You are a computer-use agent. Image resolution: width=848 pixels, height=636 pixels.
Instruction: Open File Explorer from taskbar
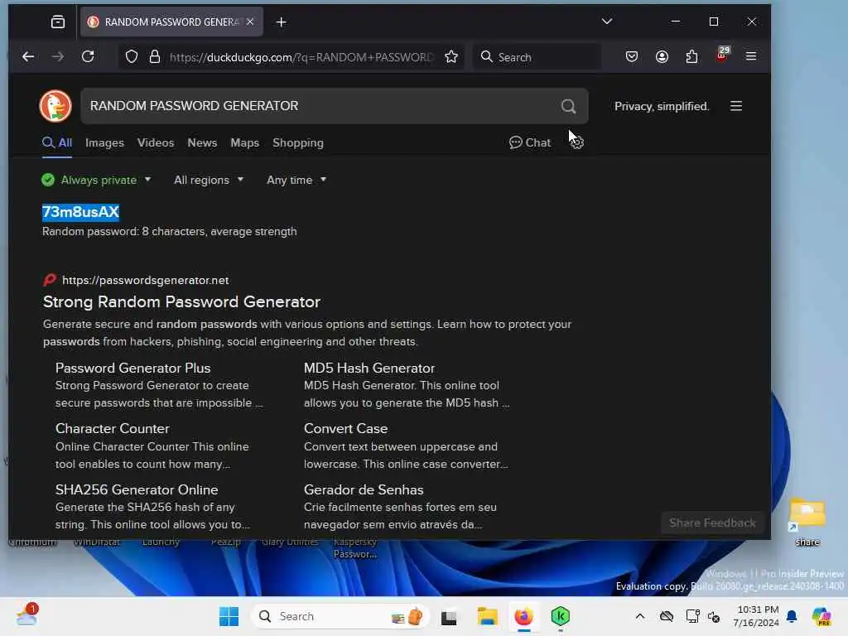487,616
